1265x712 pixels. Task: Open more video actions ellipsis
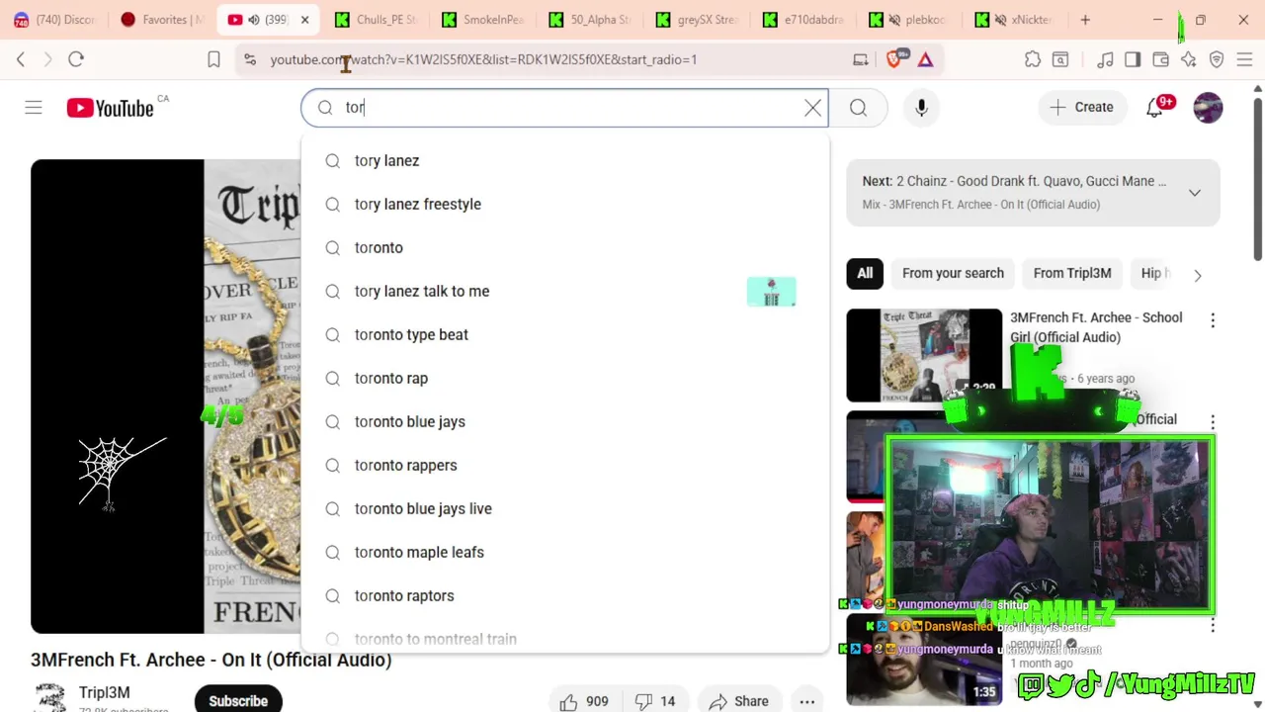pos(806,701)
